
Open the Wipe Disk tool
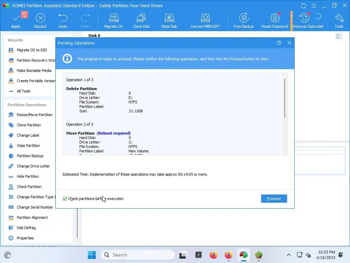click(169, 21)
